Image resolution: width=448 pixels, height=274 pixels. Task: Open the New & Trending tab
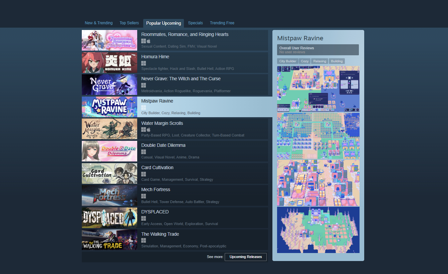(98, 23)
